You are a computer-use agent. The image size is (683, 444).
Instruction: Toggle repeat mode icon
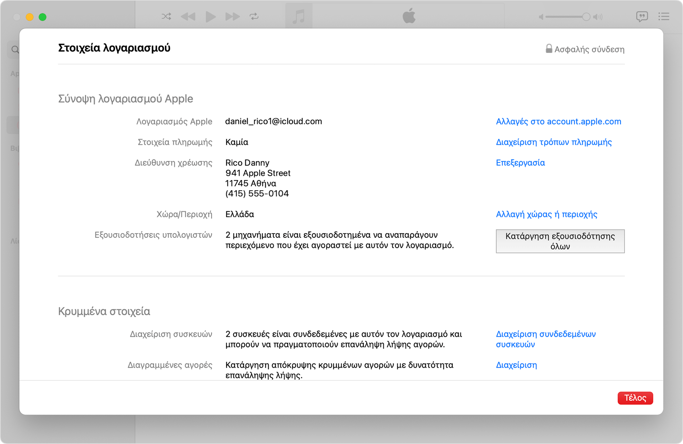(x=254, y=16)
